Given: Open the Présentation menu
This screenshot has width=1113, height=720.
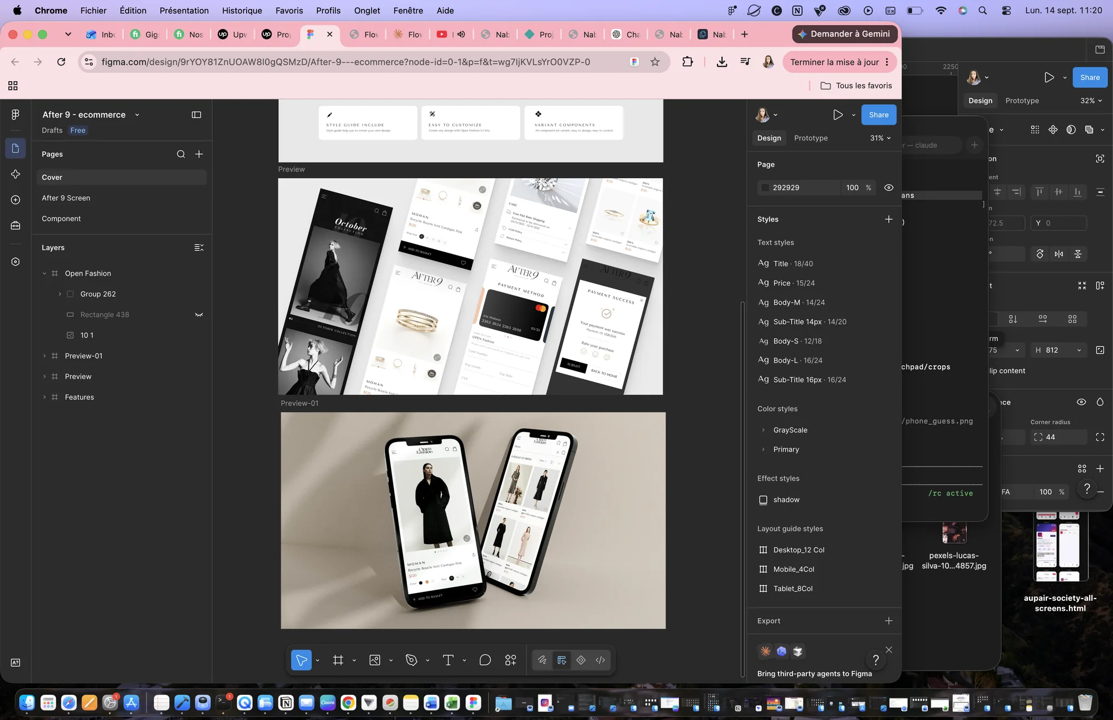Looking at the screenshot, I should 184,11.
